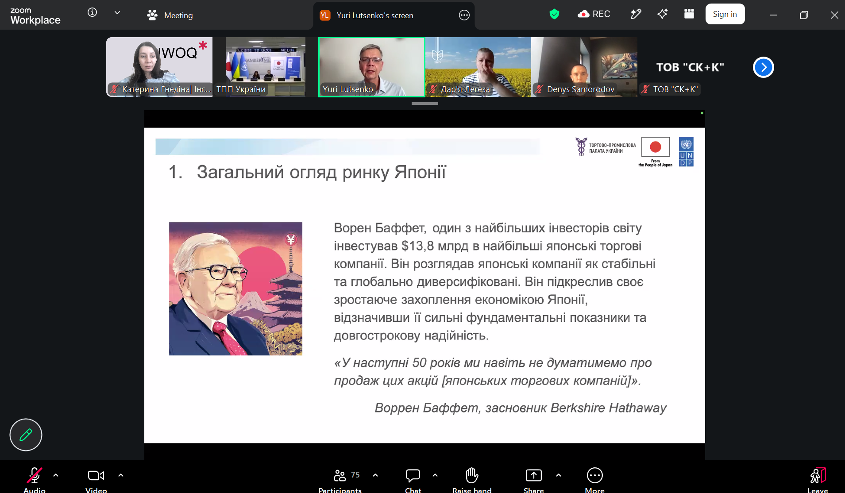Screen dimensions: 845x493
Task: Click the Торгово-промислова палата logo
Action: coord(605,146)
